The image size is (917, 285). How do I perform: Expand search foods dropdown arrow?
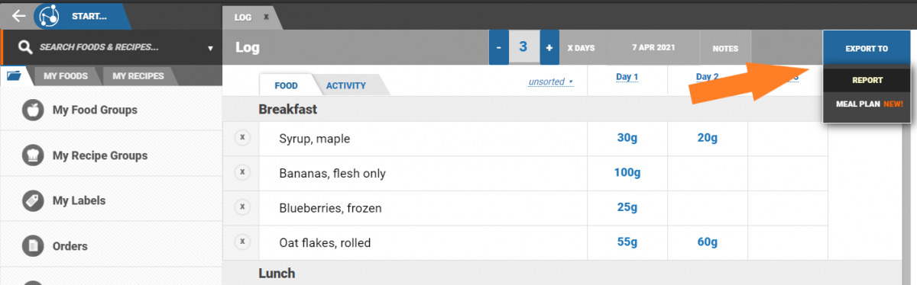(x=210, y=48)
